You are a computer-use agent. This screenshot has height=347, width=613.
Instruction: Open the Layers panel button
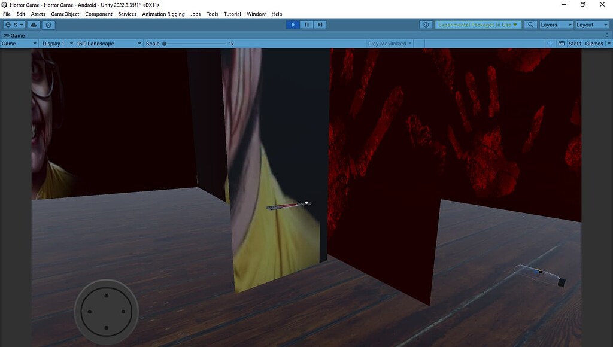pyautogui.click(x=554, y=25)
